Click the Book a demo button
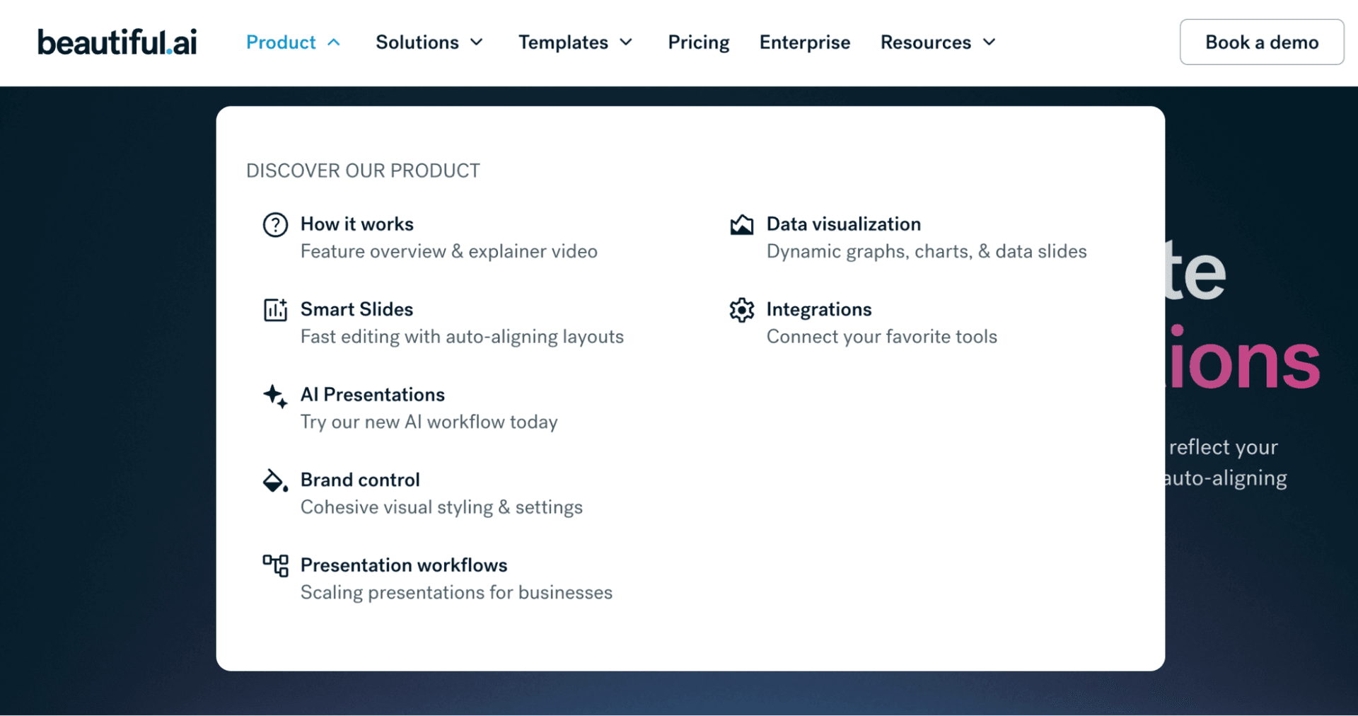Screen dimensions: 1358x716 click(1262, 42)
